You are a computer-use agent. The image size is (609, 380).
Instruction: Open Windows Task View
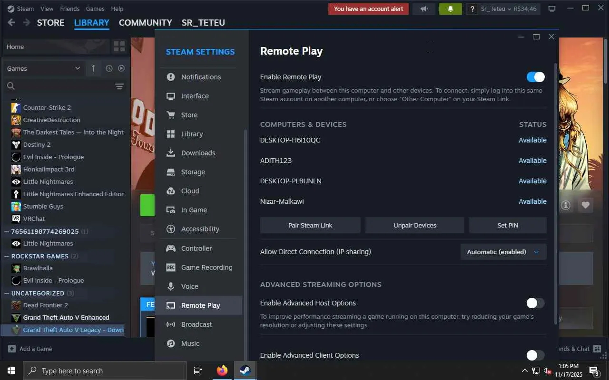[x=198, y=370]
